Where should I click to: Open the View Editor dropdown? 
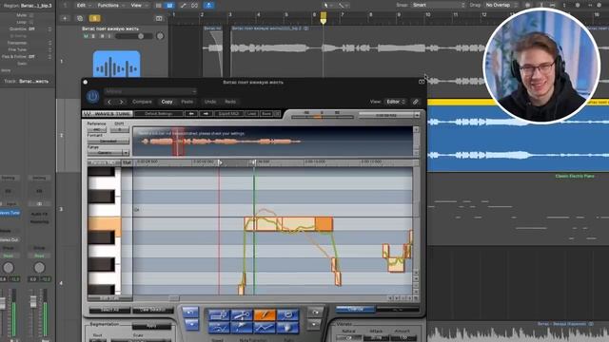pos(396,102)
